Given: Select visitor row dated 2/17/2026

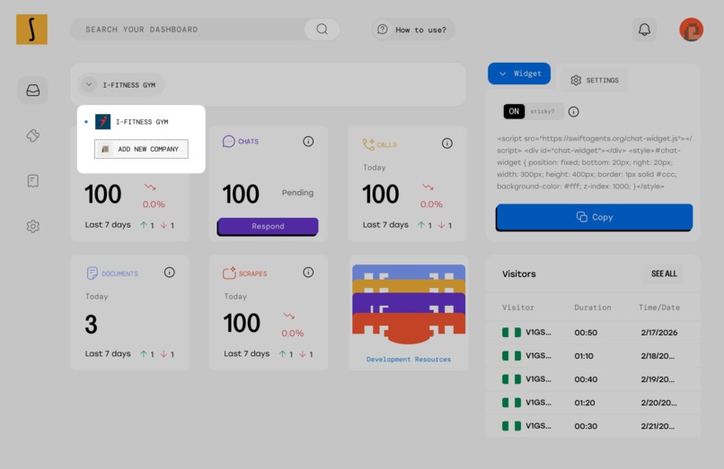Looking at the screenshot, I should point(593,333).
